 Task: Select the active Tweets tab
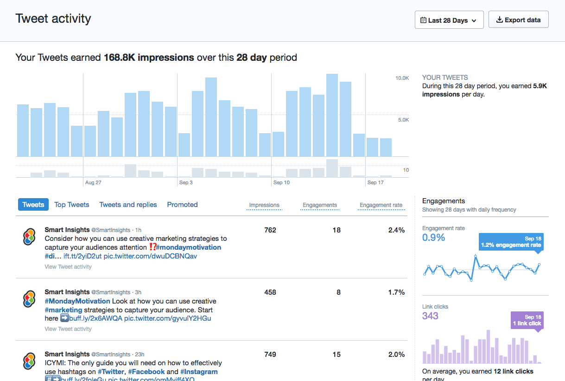point(33,205)
